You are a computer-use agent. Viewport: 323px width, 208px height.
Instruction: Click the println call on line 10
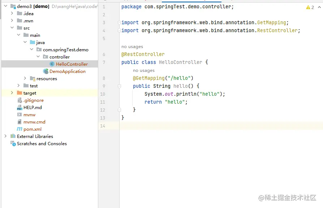coord(186,94)
